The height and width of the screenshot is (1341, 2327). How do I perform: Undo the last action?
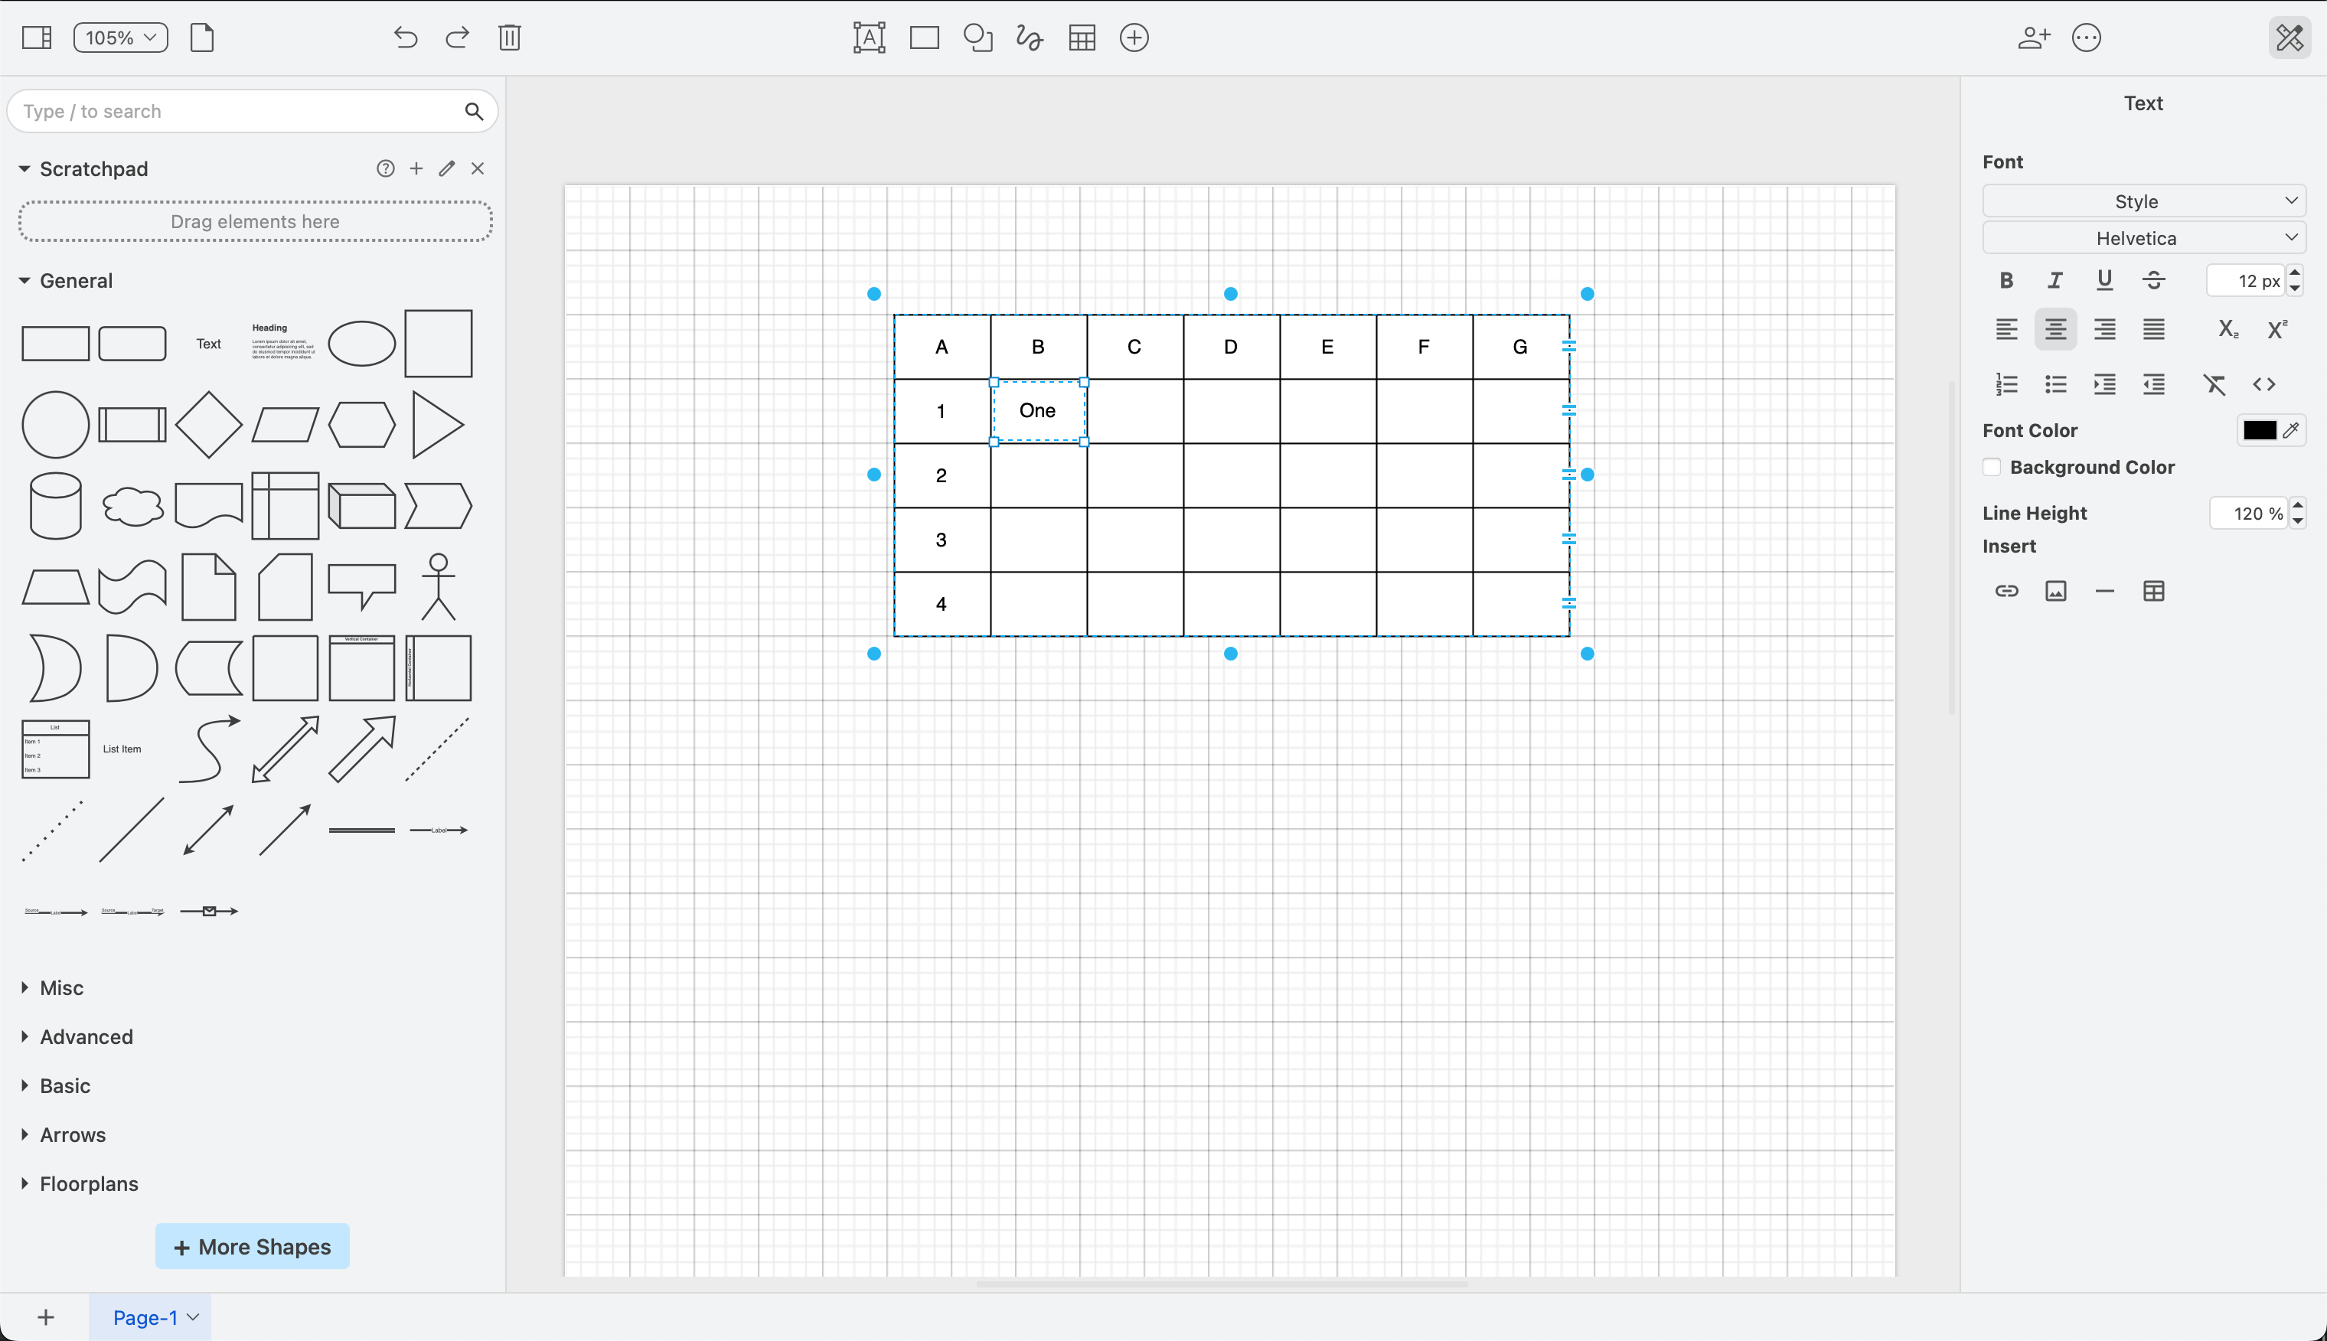(404, 38)
